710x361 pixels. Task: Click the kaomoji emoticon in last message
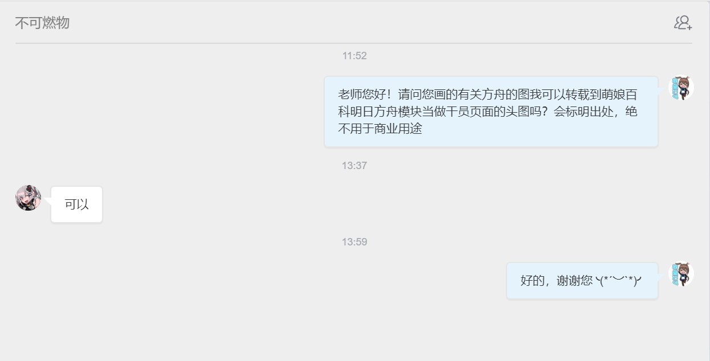[x=619, y=281]
